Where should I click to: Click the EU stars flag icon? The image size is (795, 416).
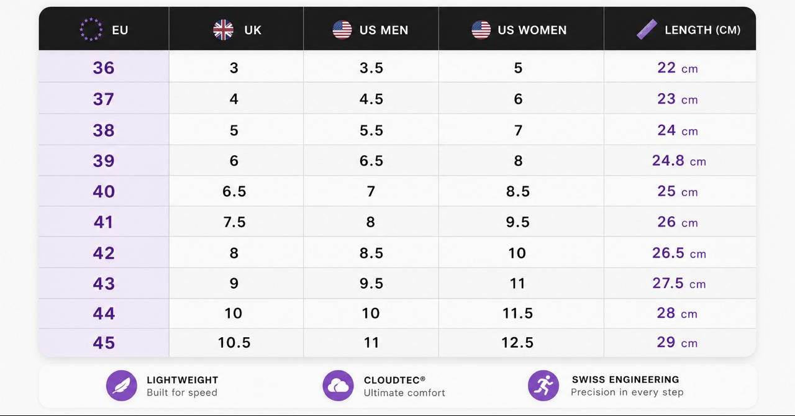91,29
